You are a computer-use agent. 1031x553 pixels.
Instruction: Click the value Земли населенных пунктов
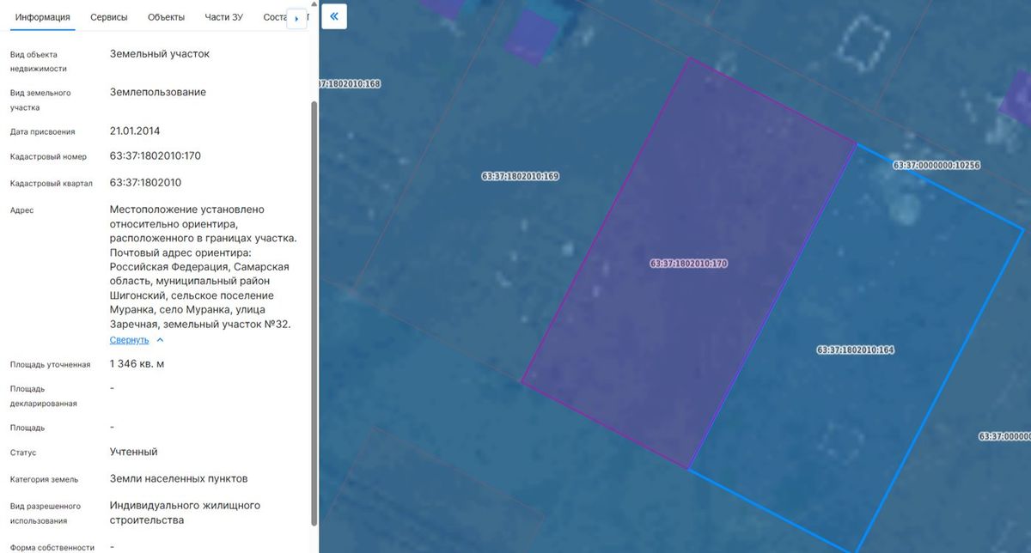click(179, 479)
